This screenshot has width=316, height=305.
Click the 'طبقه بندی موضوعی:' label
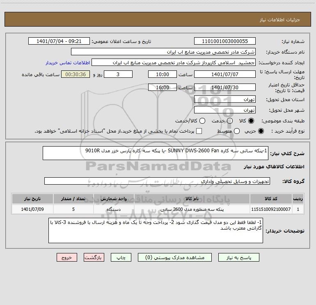(283, 121)
